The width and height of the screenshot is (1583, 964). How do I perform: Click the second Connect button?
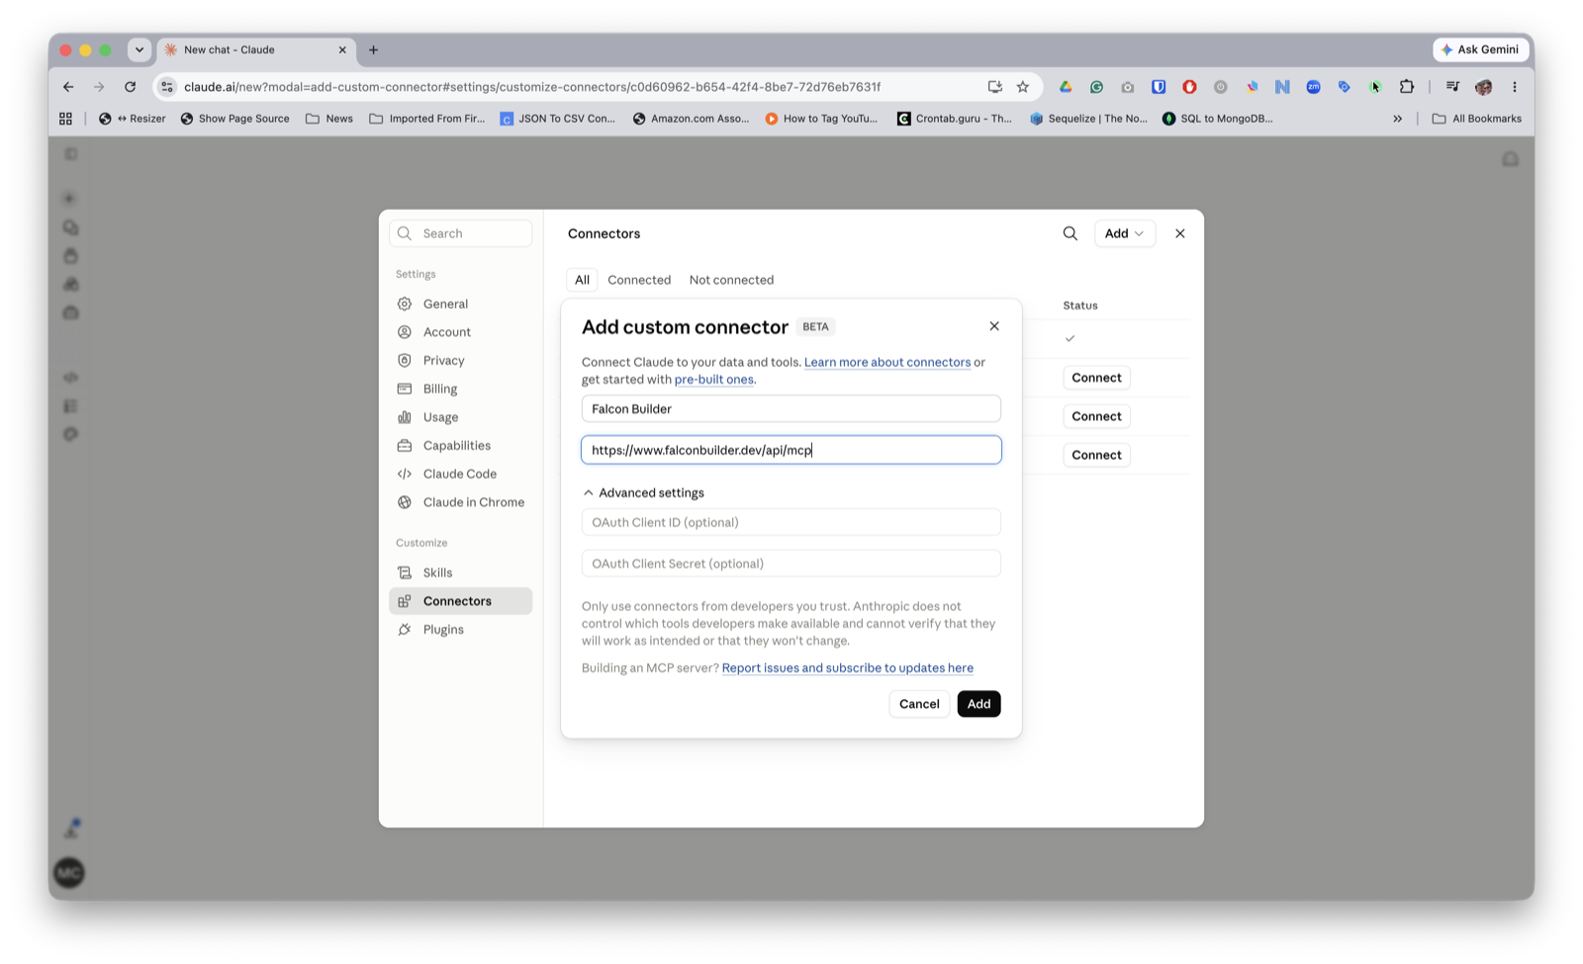point(1096,416)
